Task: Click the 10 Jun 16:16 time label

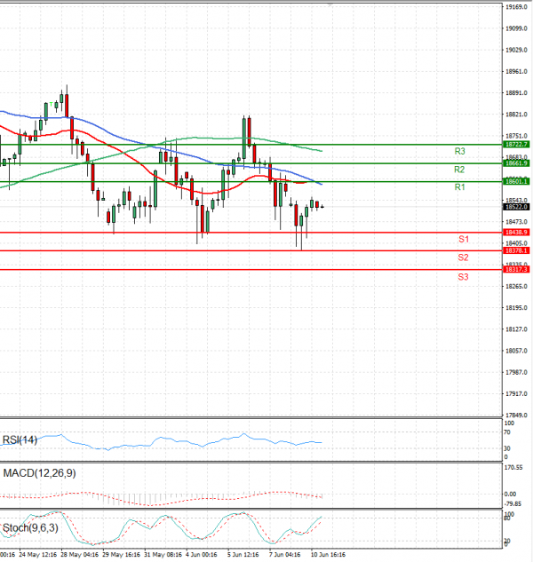Action: (328, 555)
